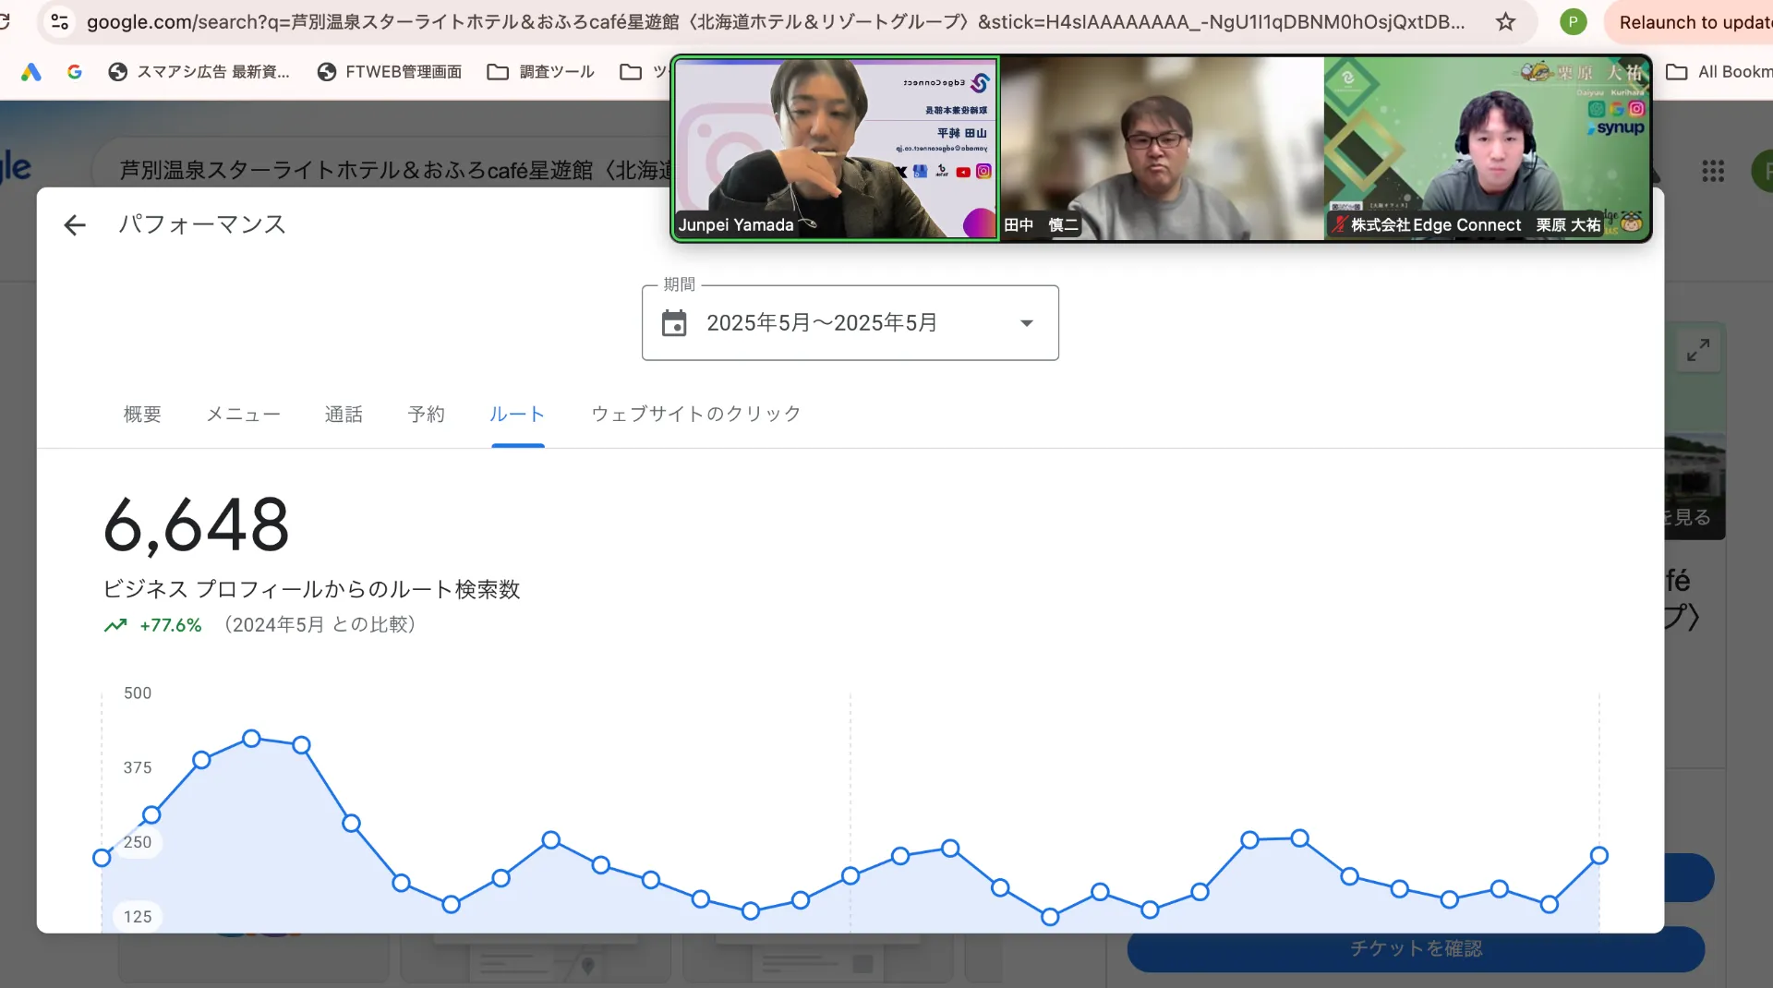Click the site info icon in the address bar
The image size is (1773, 988).
pos(60,22)
